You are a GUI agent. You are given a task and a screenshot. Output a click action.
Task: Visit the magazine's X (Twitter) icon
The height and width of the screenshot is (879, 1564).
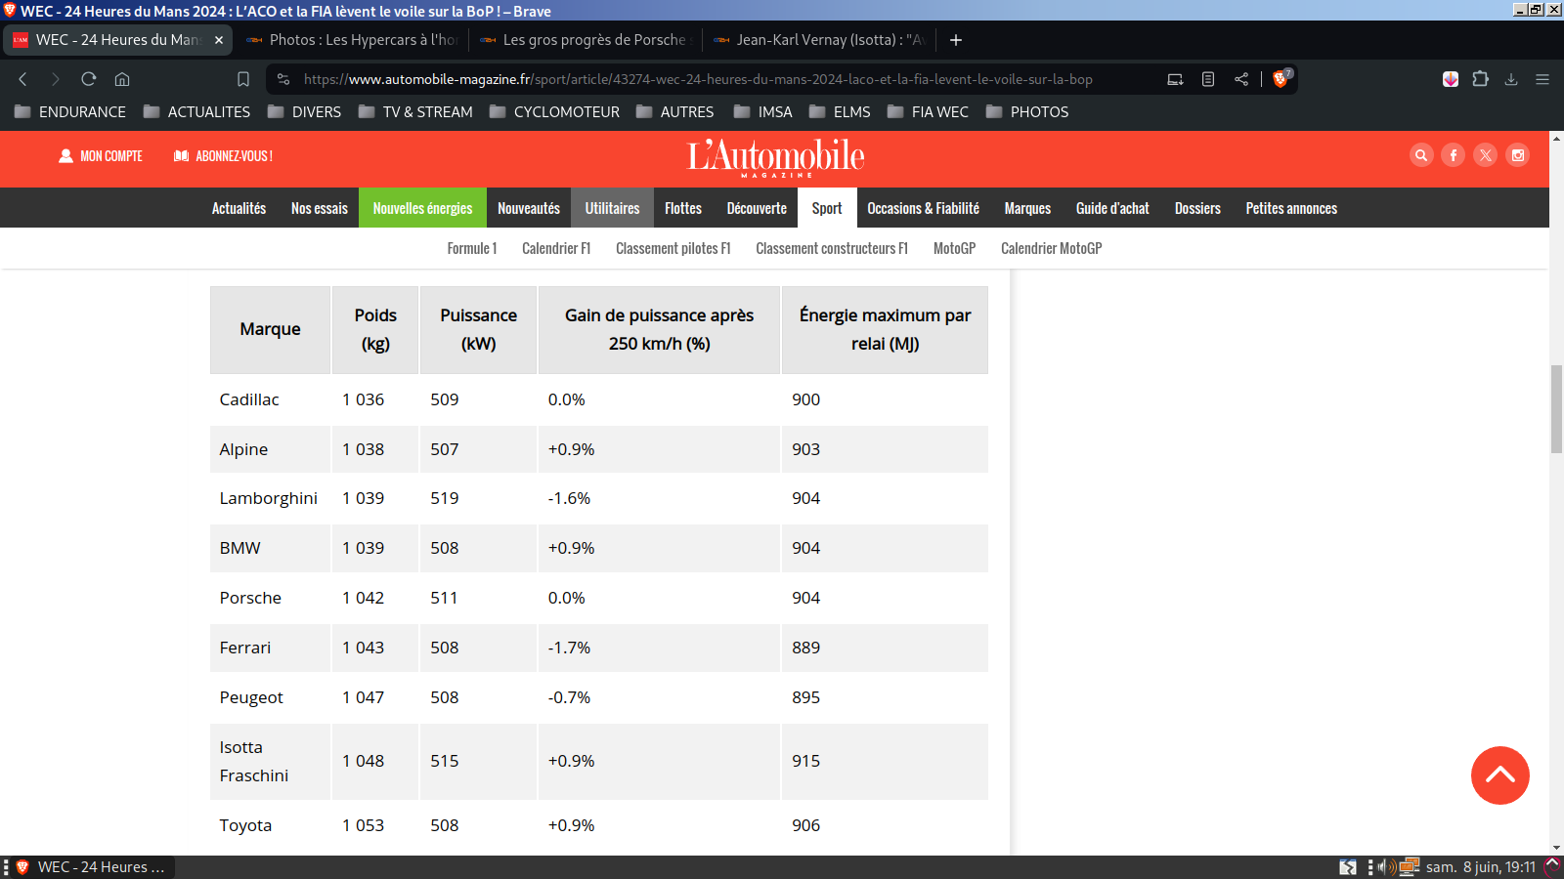(1486, 155)
